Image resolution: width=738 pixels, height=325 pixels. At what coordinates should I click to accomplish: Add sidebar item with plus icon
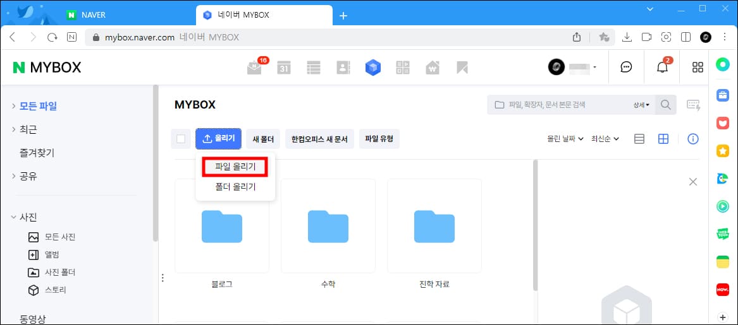click(722, 316)
